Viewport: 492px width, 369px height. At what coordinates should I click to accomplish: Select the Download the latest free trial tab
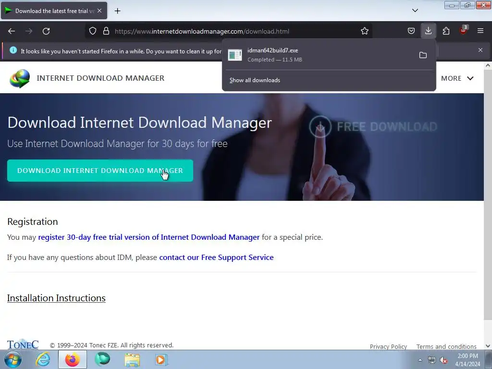pos(54,11)
